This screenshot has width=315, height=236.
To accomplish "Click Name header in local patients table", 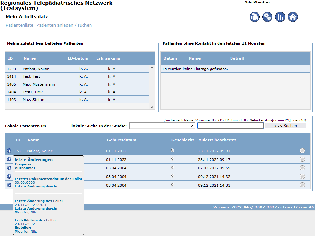I will click(x=34, y=140).
